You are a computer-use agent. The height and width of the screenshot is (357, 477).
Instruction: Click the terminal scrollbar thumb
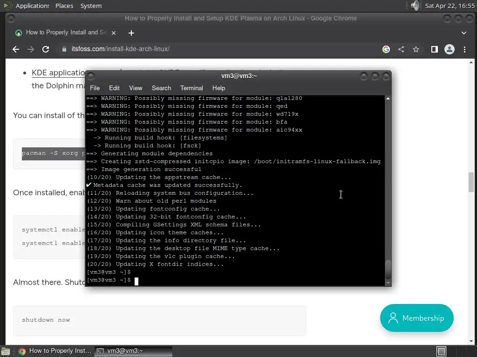point(388,270)
